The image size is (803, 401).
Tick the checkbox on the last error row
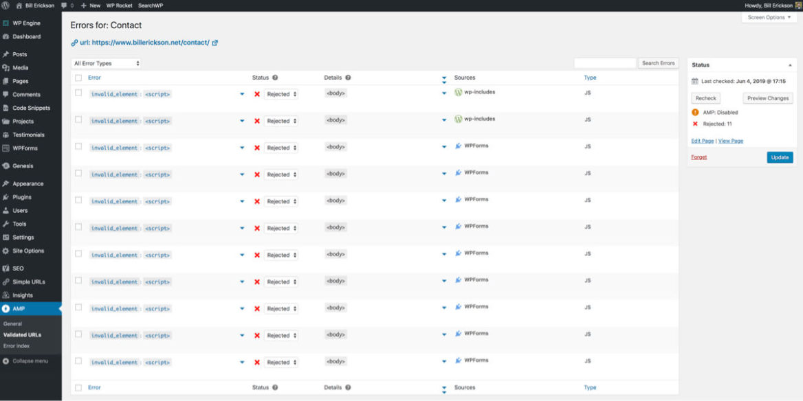(78, 362)
